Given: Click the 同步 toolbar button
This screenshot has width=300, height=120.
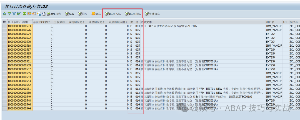Looking at the screenshot, I should point(83,14).
